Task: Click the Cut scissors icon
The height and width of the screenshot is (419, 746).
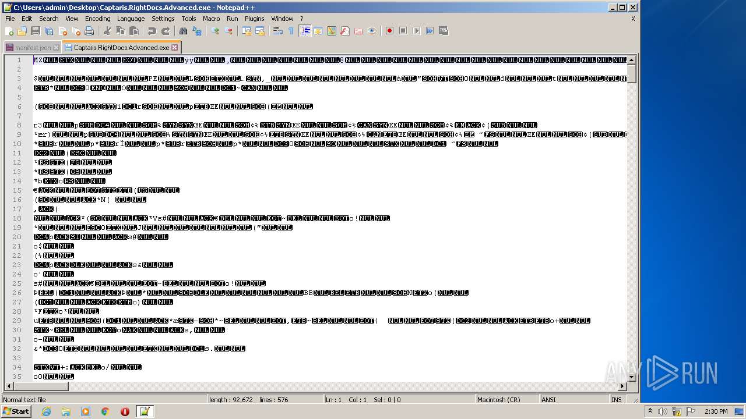Action: click(x=107, y=31)
